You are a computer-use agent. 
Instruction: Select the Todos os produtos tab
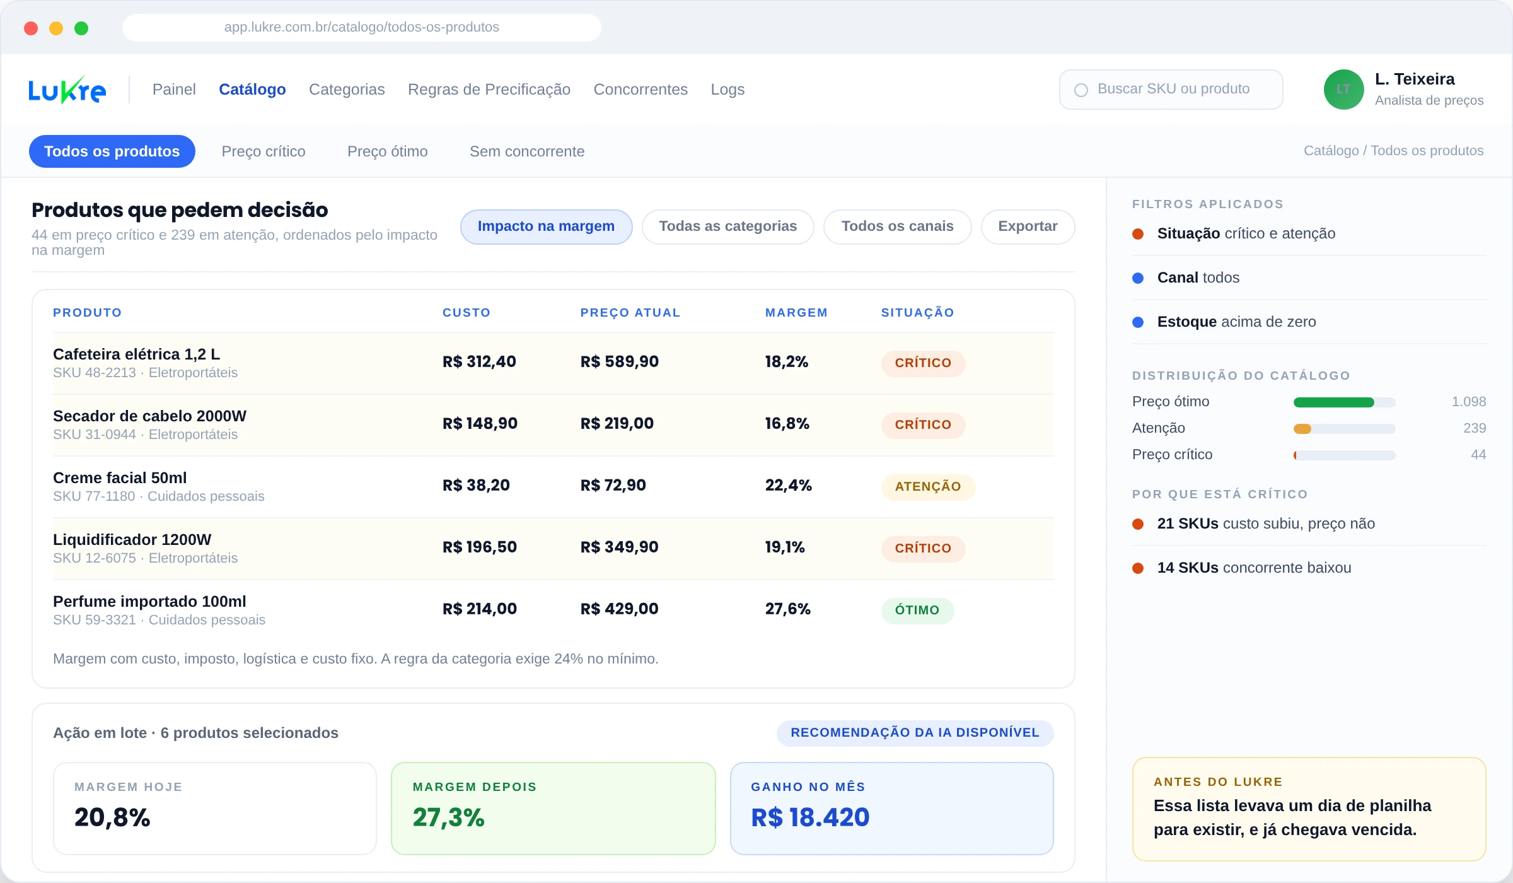pyautogui.click(x=112, y=151)
